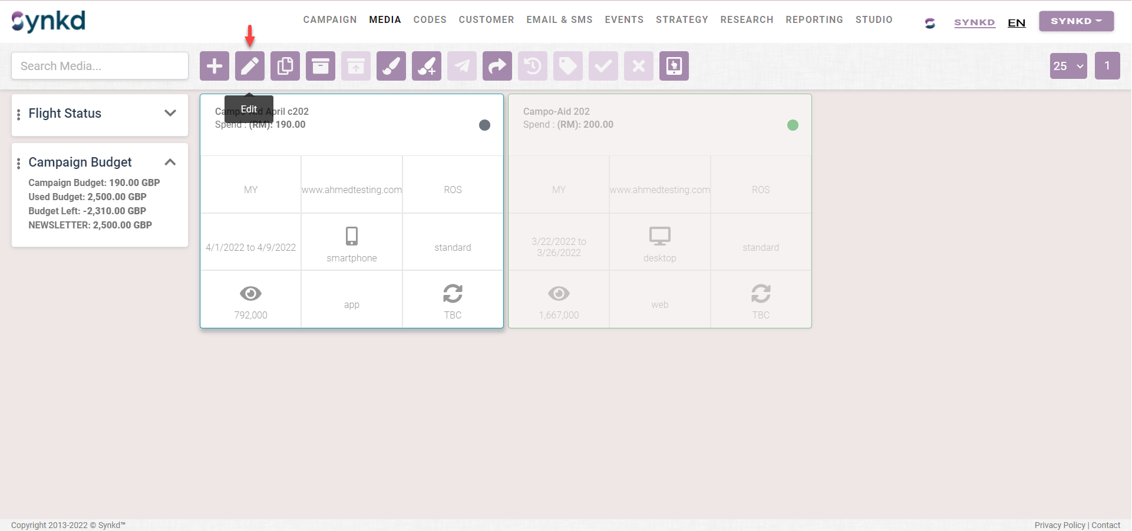Image resolution: width=1132 pixels, height=531 pixels.
Task: Click the Edit pencil icon
Action: [250, 66]
